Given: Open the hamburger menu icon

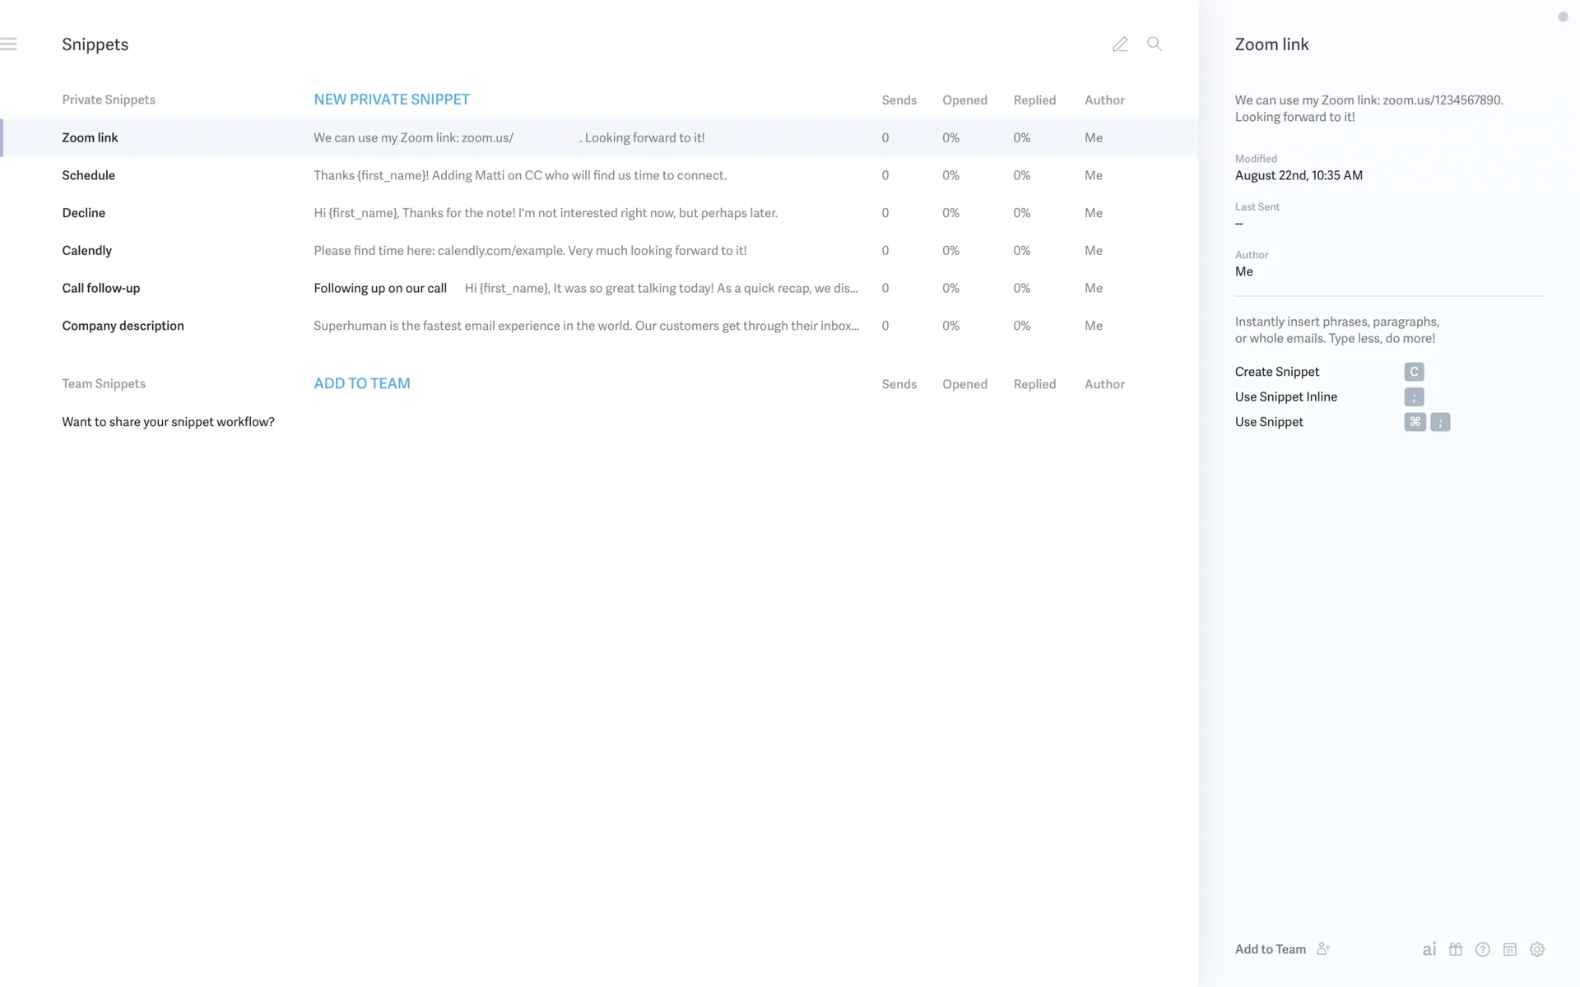Looking at the screenshot, I should tap(8, 44).
